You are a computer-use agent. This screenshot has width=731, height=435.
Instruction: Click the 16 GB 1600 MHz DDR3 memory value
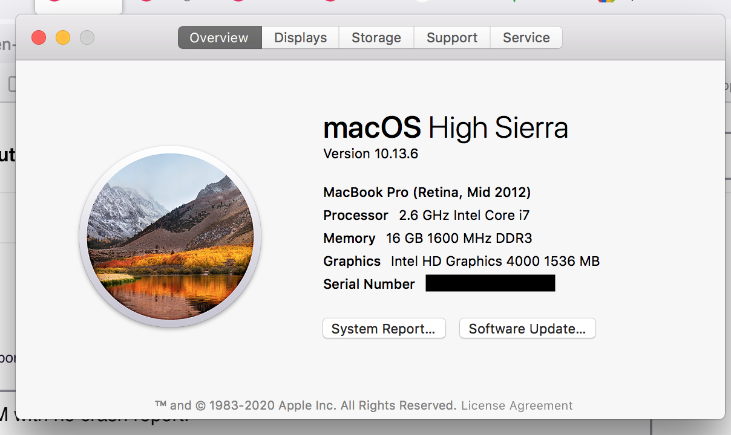459,238
